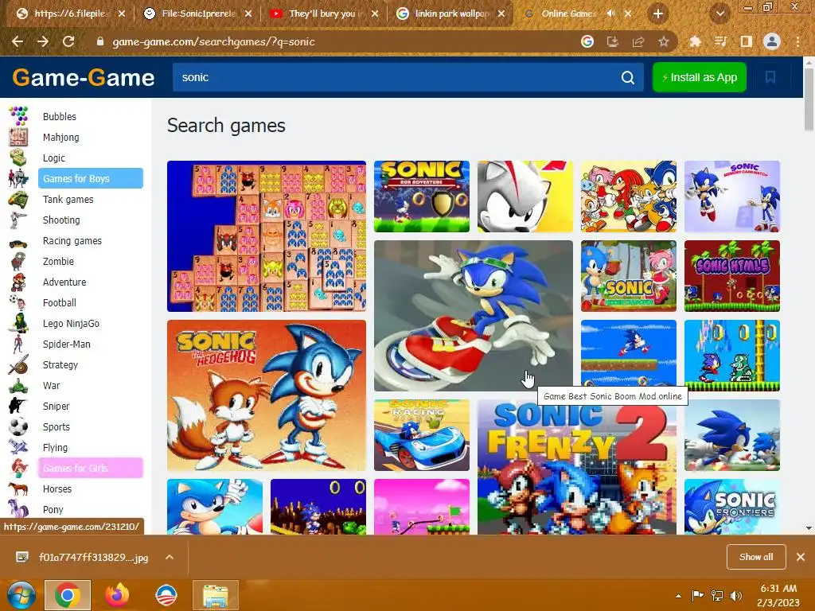The height and width of the screenshot is (611, 815).
Task: Close the downloads bar
Action: pos(801,557)
